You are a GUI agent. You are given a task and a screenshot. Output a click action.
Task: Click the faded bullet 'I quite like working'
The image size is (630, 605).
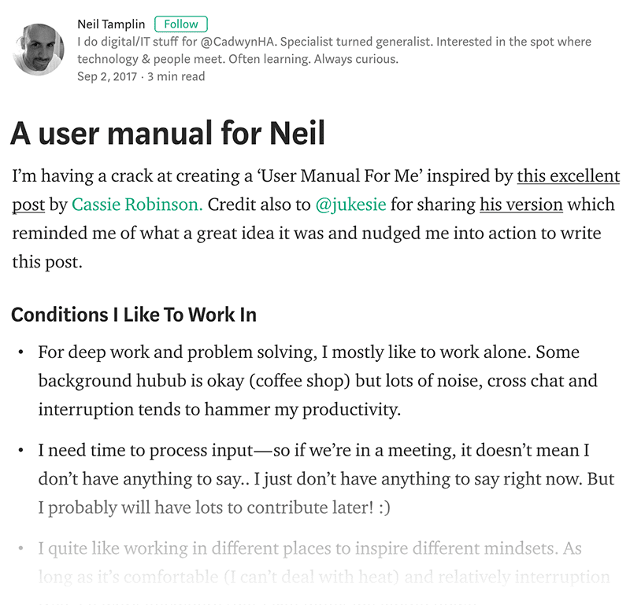click(324, 563)
